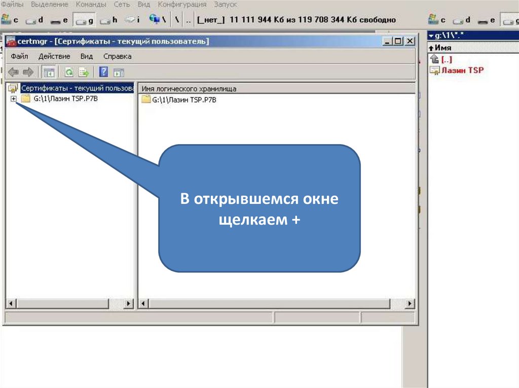Open the network neighborhood drive button
Image resolution: width=519 pixels, height=388 pixels.
[157, 20]
